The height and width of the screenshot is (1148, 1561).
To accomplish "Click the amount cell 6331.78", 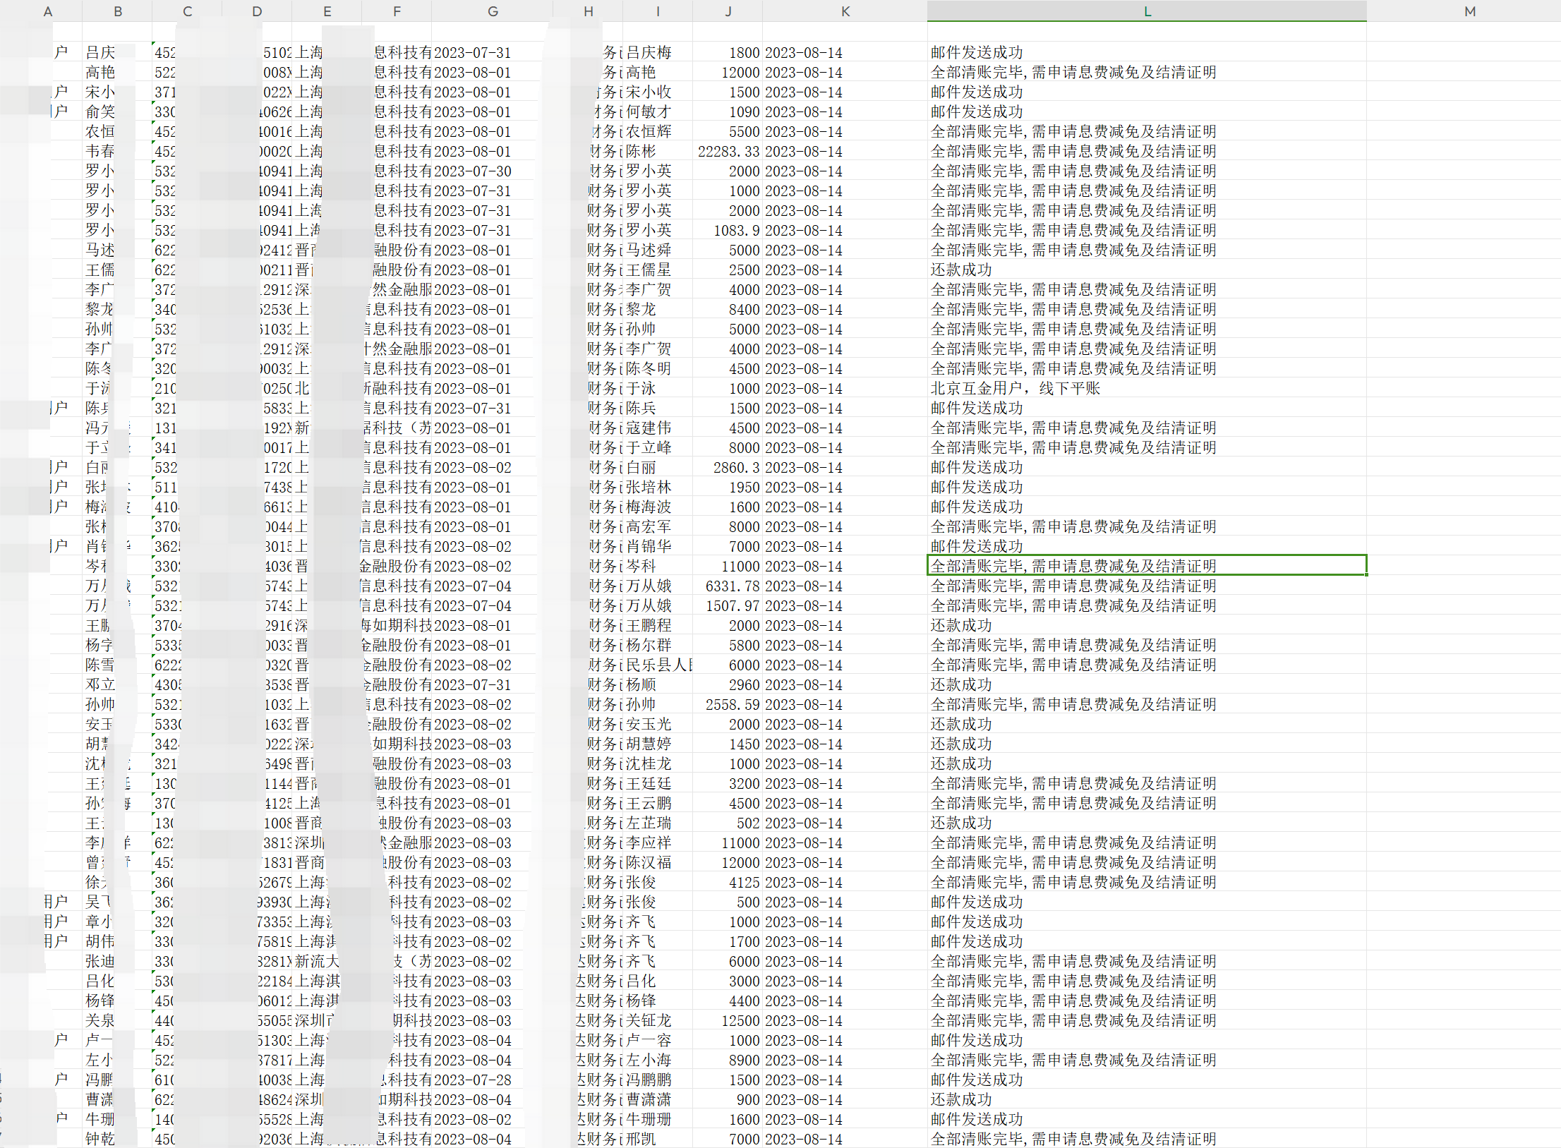I will point(728,586).
